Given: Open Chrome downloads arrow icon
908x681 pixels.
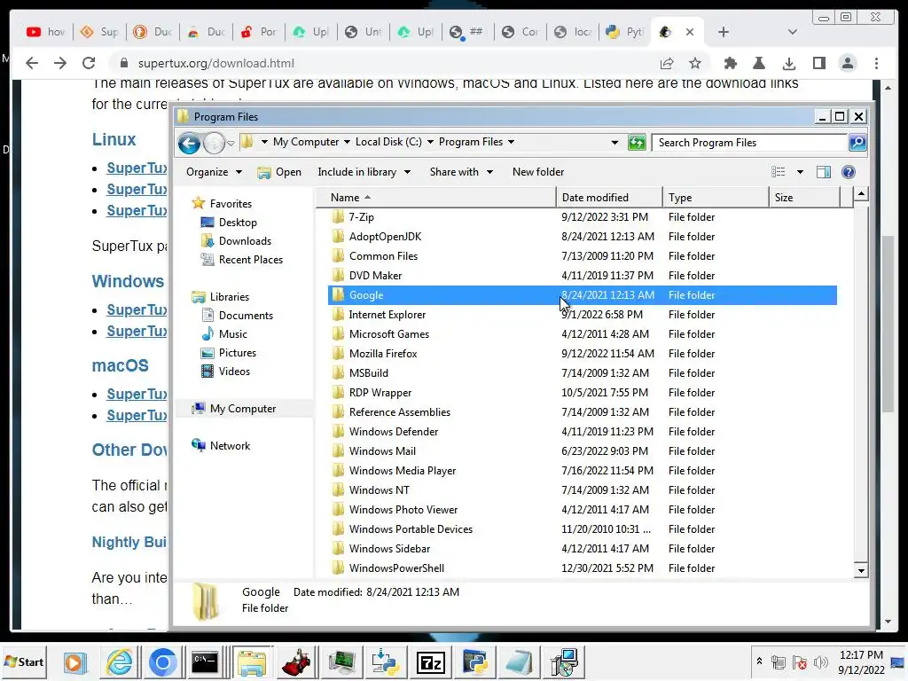Looking at the screenshot, I should 788,63.
